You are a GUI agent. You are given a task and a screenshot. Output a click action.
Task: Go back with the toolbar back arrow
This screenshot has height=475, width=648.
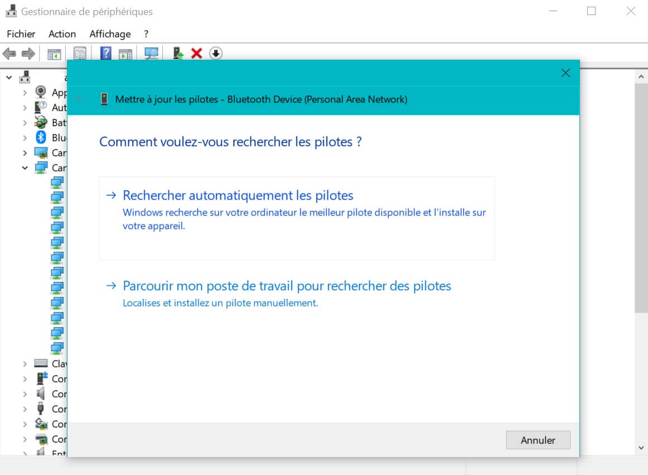coord(9,54)
